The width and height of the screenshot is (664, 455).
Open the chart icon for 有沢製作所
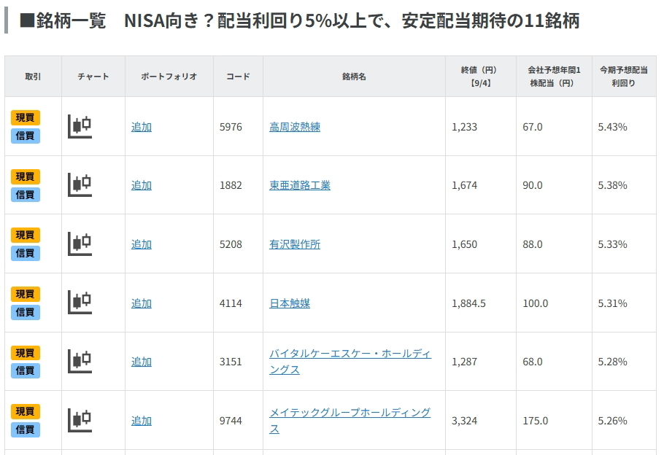pos(80,244)
